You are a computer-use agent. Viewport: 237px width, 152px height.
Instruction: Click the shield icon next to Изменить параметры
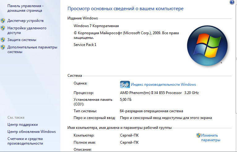pos(198,135)
